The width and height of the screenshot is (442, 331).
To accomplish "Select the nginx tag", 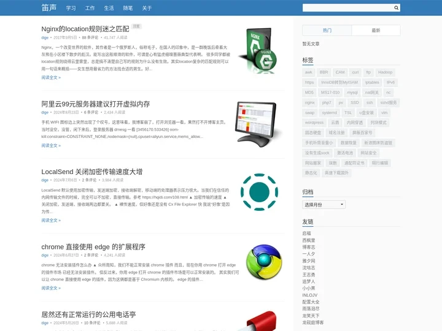I will coord(309,103).
